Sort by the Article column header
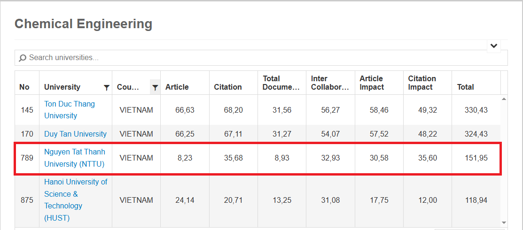This screenshot has width=523, height=230. coord(177,87)
